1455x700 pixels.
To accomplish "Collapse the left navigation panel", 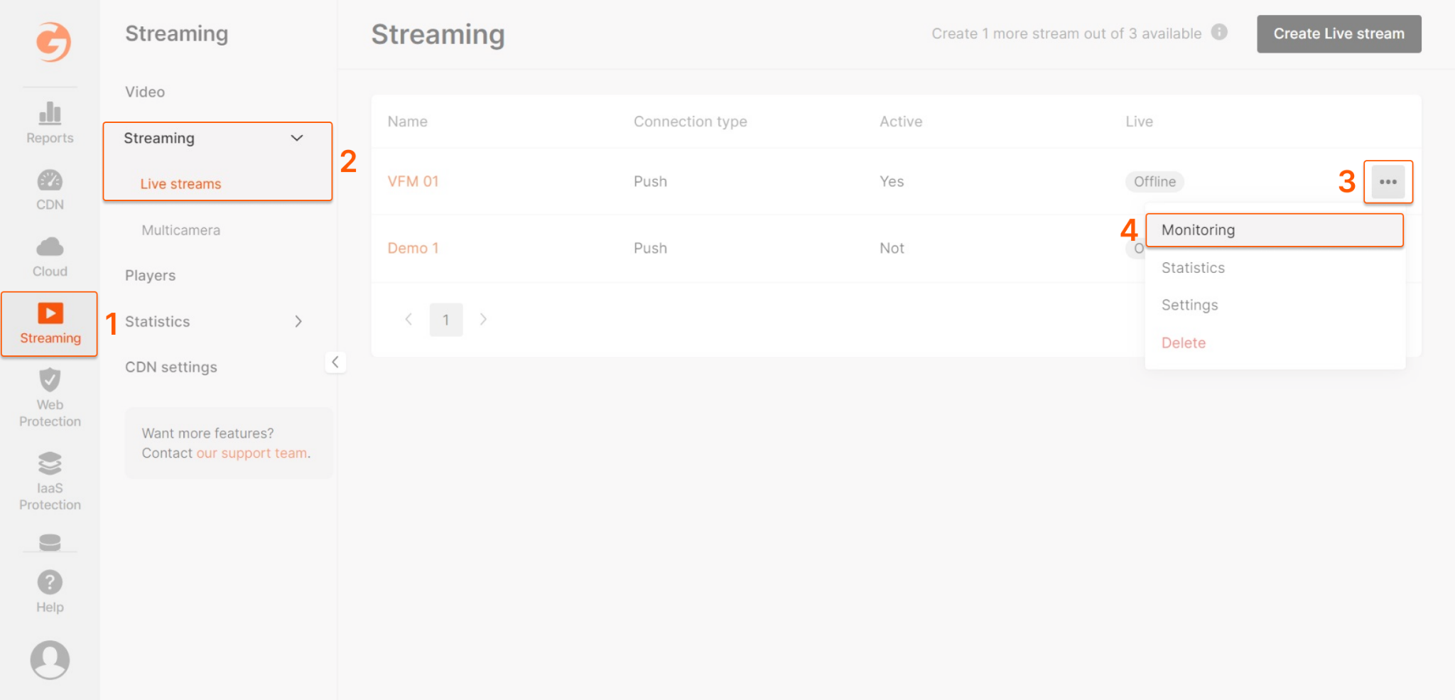I will [335, 362].
